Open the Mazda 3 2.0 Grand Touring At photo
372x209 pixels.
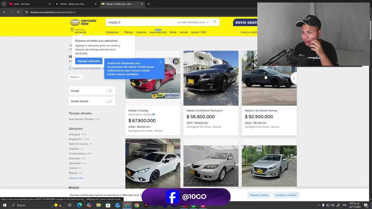tap(211, 78)
